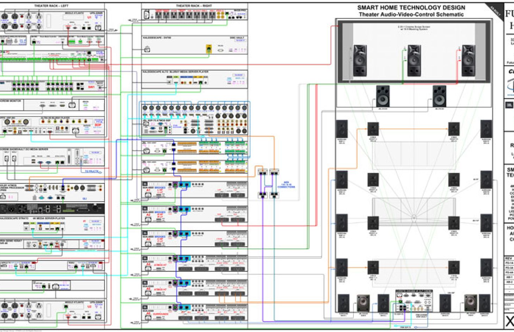
Task: Click the center front speaker behind the screen
Action: point(414,60)
